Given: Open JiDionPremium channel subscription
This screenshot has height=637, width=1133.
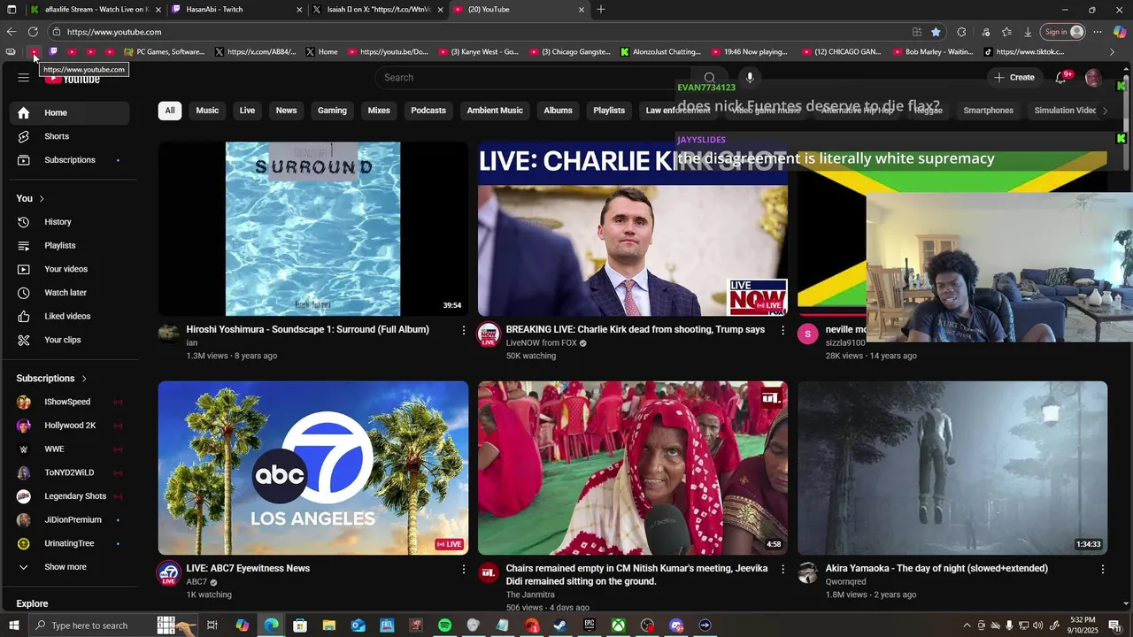Looking at the screenshot, I should 70,520.
